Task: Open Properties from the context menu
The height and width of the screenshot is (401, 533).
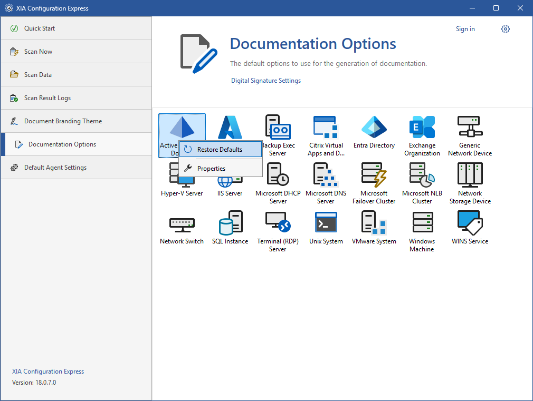Action: point(211,169)
